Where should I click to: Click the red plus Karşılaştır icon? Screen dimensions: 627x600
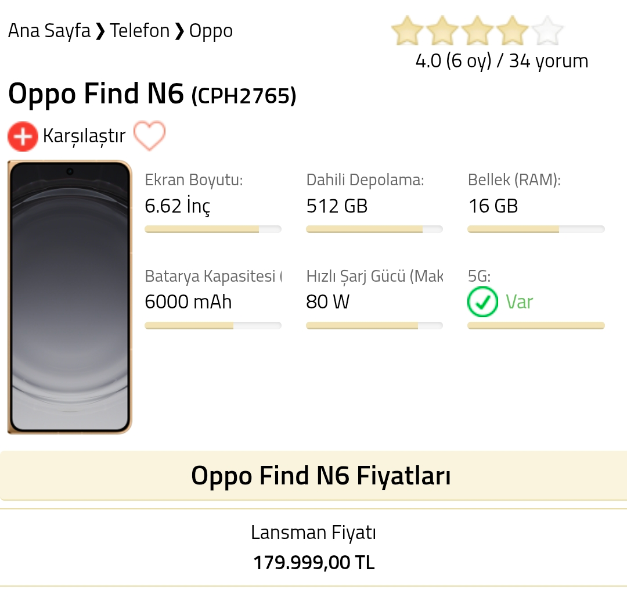[x=23, y=136]
